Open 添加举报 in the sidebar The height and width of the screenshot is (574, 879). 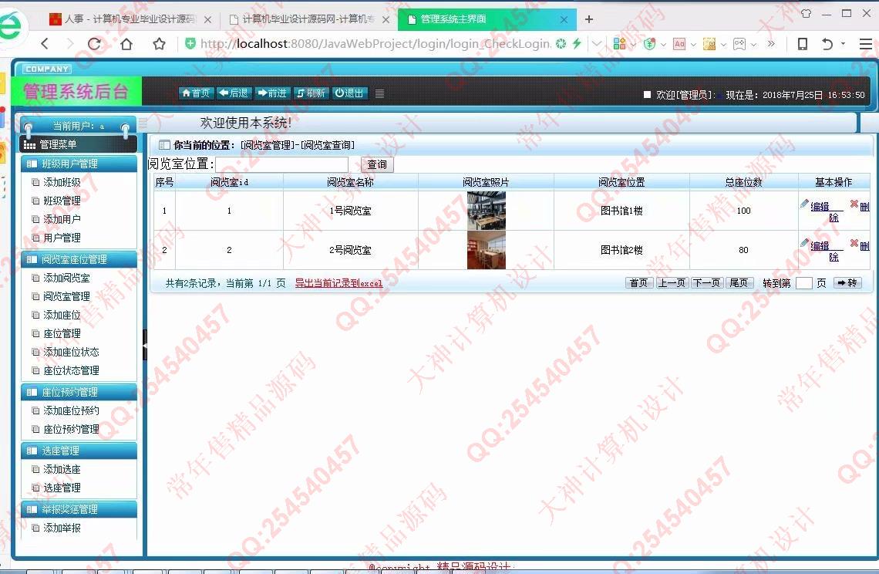(62, 528)
